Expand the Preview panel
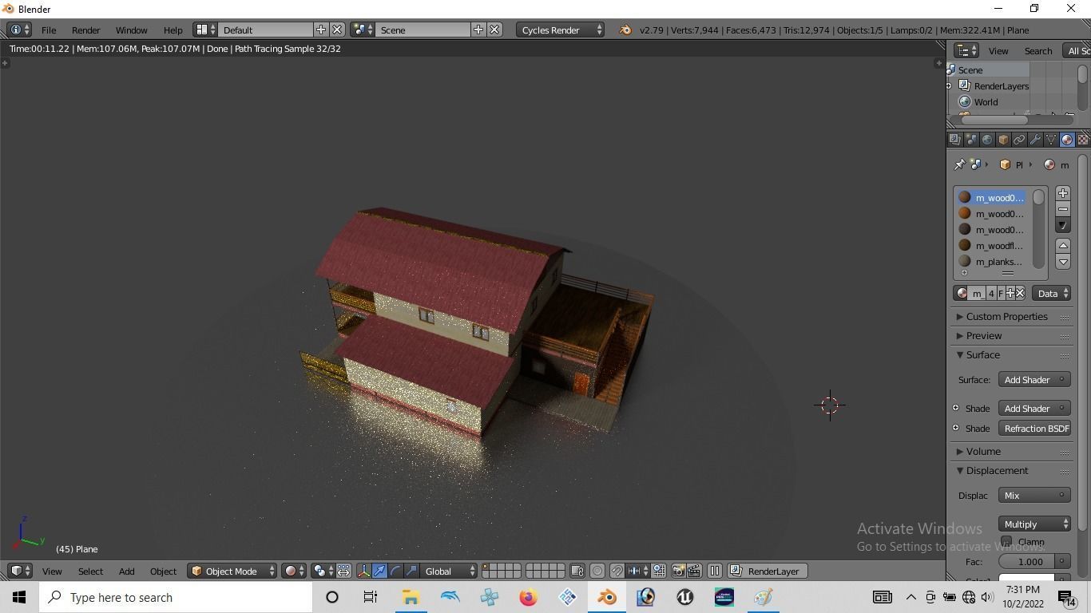This screenshot has width=1091, height=613. click(x=984, y=335)
